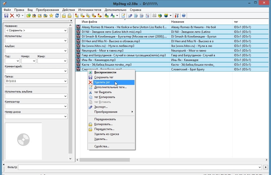Select Удалить тег in the context menu

coord(111,82)
